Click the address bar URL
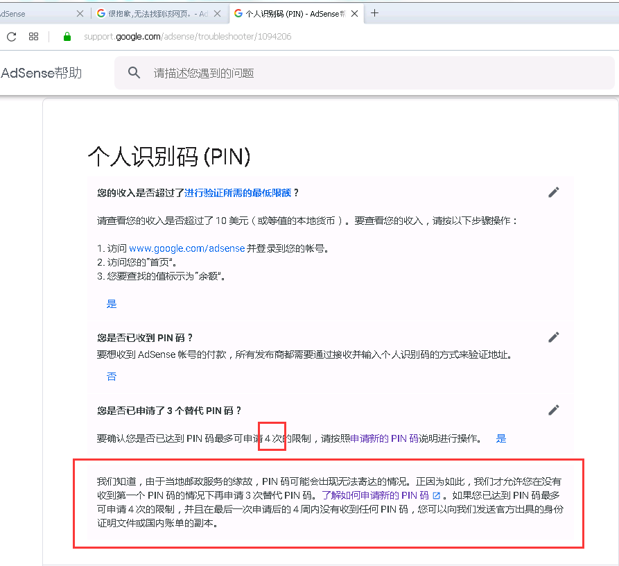The height and width of the screenshot is (566, 619). (x=188, y=37)
